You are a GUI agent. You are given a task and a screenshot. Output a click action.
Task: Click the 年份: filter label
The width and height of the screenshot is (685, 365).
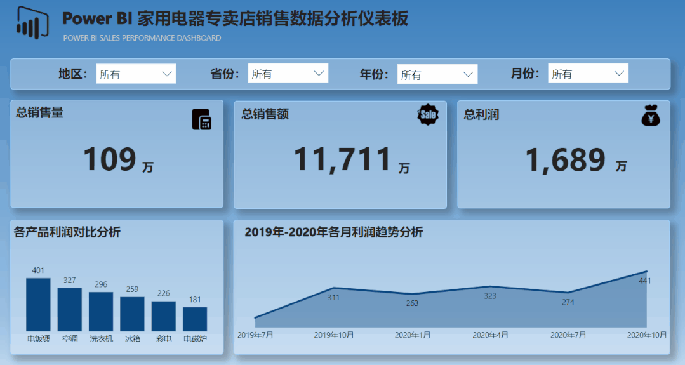(x=374, y=74)
